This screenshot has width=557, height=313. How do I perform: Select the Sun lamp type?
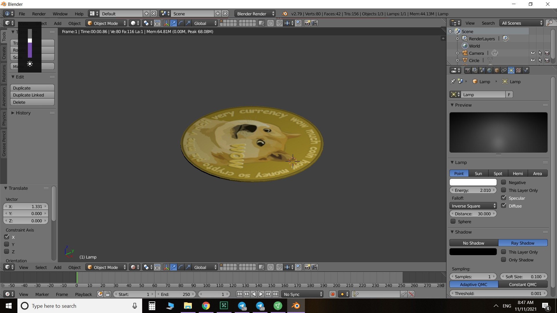478,173
